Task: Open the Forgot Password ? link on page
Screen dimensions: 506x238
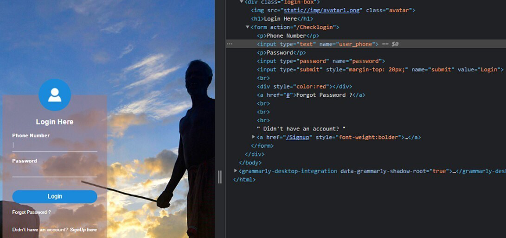Action: (31, 212)
